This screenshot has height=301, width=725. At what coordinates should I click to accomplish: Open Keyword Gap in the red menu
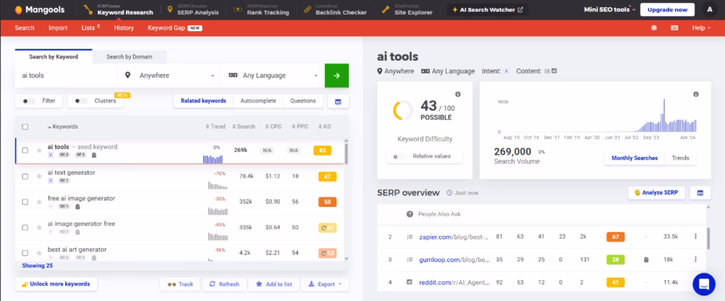(x=175, y=28)
